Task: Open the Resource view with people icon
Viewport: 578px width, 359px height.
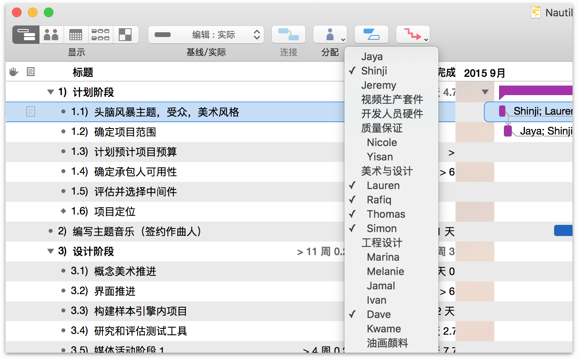Action: click(51, 35)
